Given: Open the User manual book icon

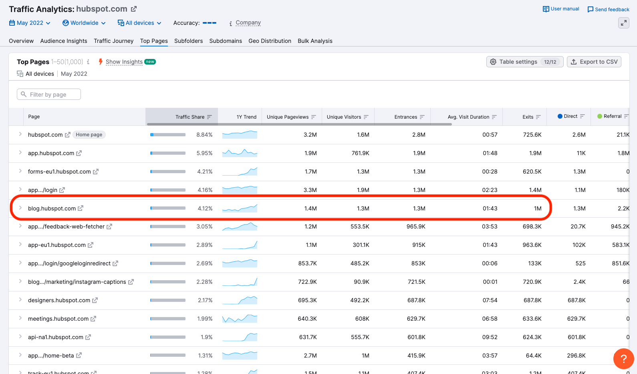Looking at the screenshot, I should click(x=546, y=9).
